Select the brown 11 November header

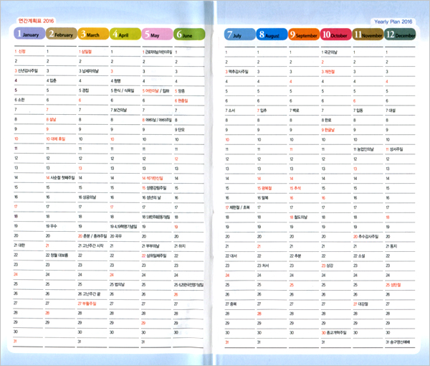click(x=368, y=34)
